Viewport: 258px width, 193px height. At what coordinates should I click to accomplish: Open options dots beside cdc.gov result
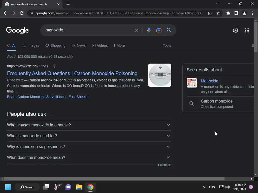(x=54, y=66)
